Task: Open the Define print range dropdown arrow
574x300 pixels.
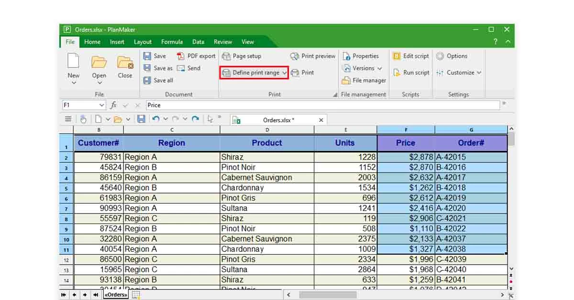Action: [285, 73]
